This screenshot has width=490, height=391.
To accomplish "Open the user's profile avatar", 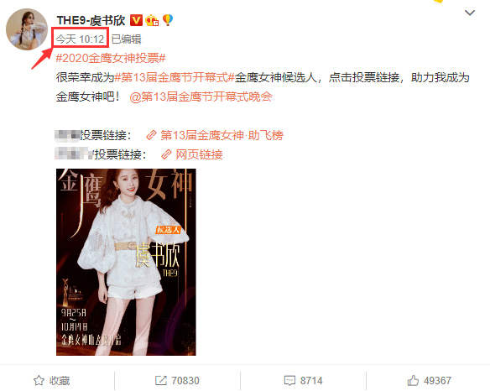I will click(27, 29).
